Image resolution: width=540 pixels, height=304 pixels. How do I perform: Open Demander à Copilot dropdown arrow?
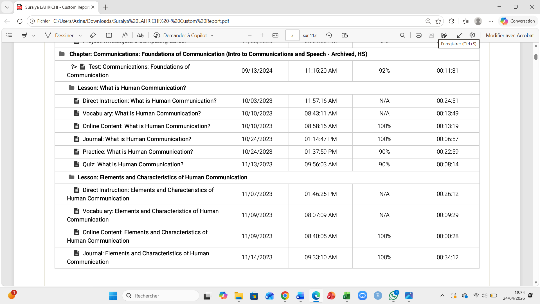(x=212, y=35)
